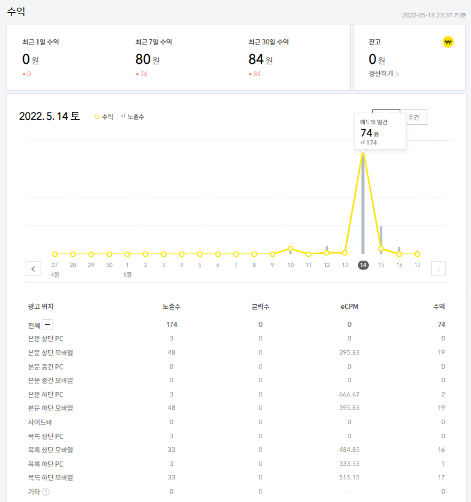The width and height of the screenshot is (471, 502).
Task: Open the 기타 help question icon
Action: tap(46, 492)
